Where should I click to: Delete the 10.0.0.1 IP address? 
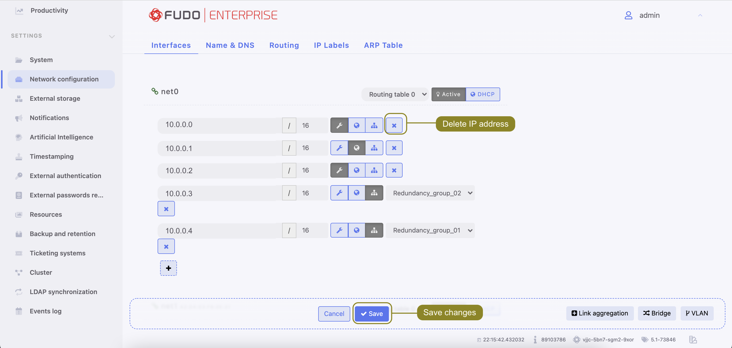point(394,148)
